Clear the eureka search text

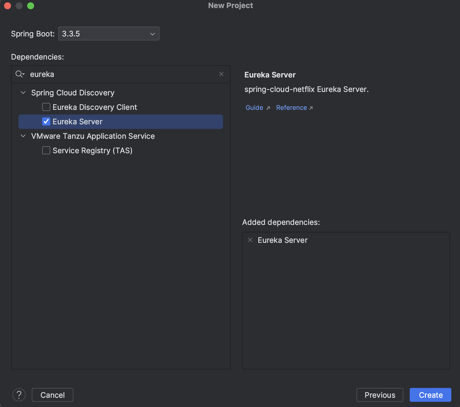(221, 74)
